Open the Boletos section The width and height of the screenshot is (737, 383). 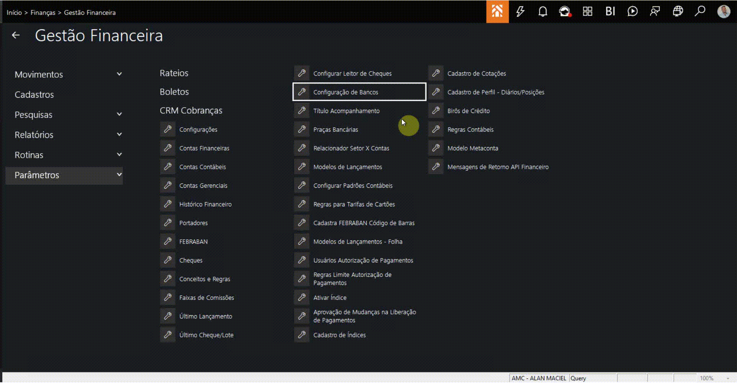point(174,92)
